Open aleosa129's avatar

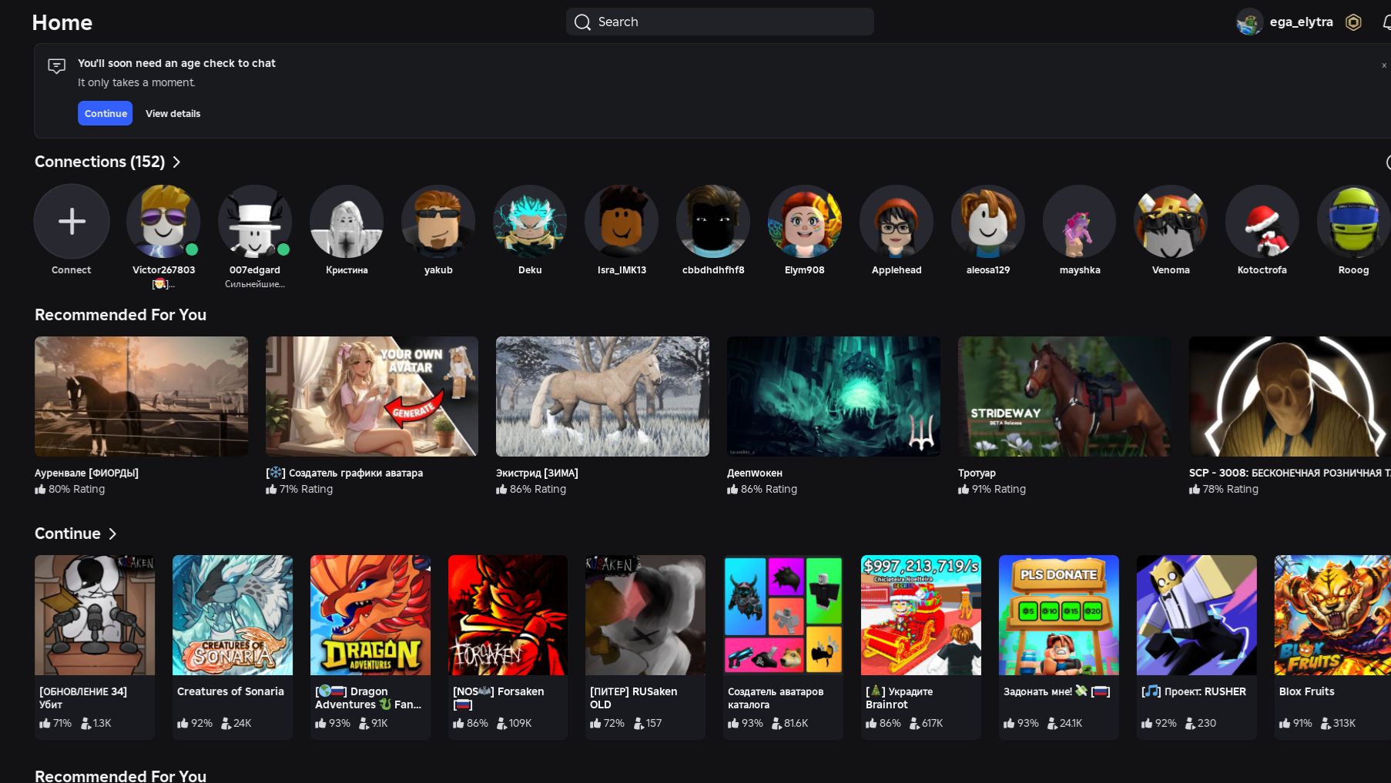point(988,222)
